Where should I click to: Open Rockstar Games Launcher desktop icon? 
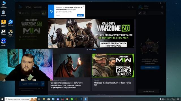click(x=3, y=23)
